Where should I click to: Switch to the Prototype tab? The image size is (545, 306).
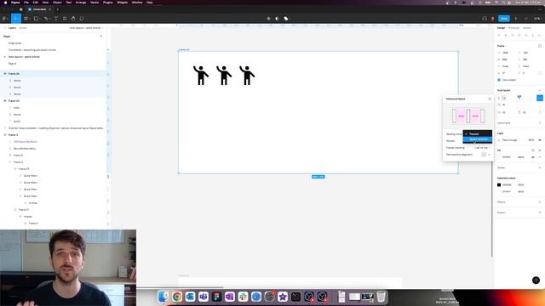513,28
